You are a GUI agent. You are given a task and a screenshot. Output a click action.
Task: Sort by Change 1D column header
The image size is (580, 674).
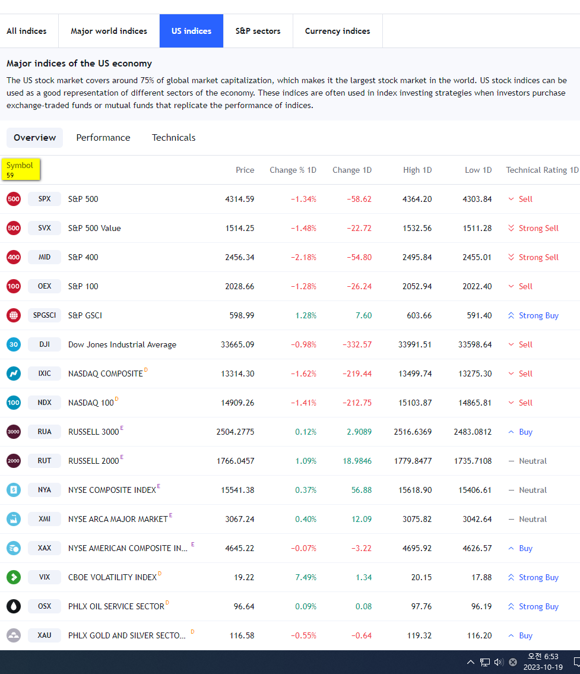click(352, 170)
